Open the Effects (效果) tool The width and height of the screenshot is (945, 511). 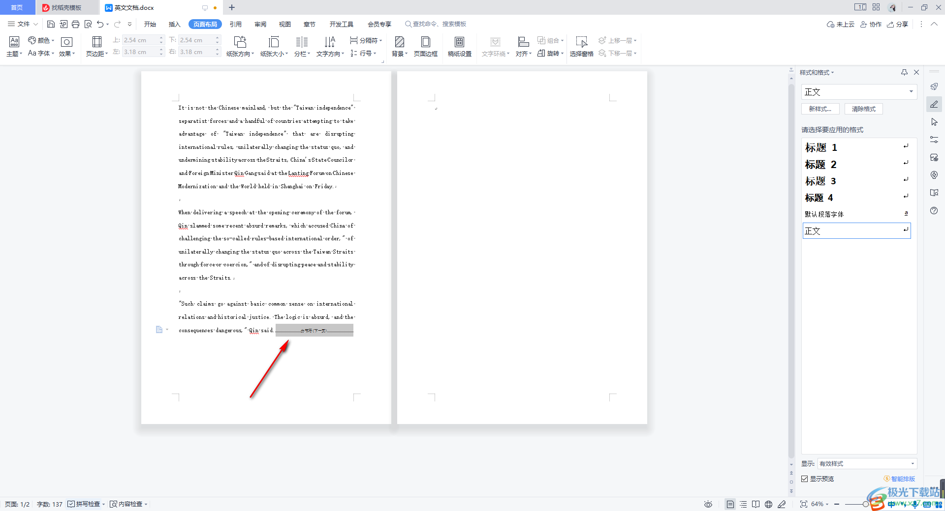67,47
